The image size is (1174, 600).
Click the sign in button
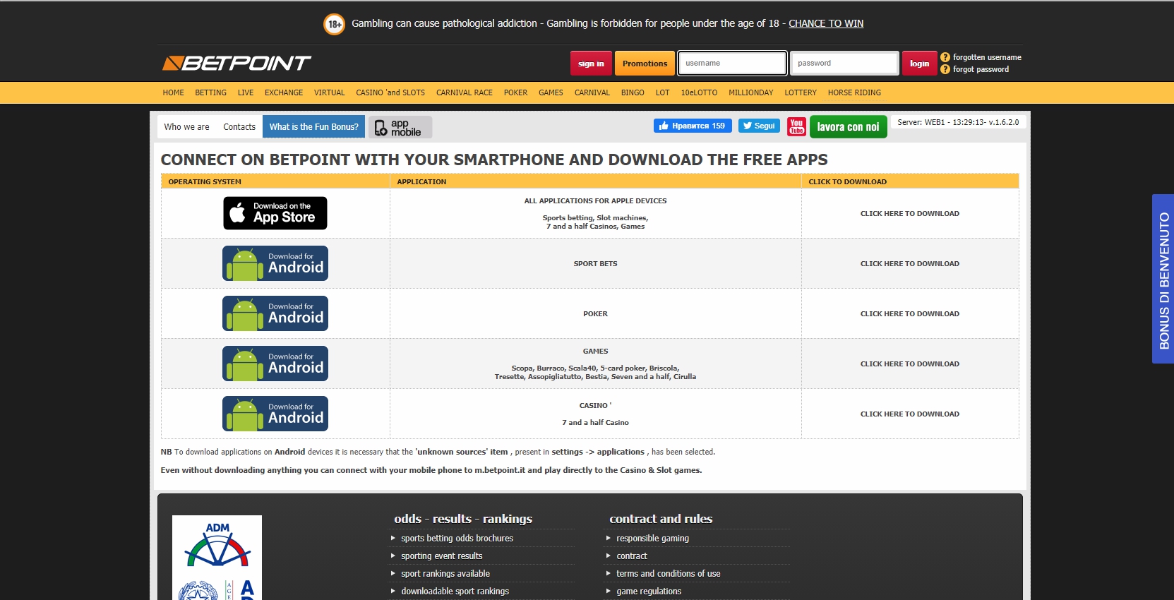[591, 64]
